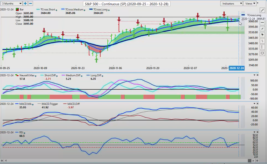
Task: Click the RSI value 60.5
Action: click(x=22, y=136)
